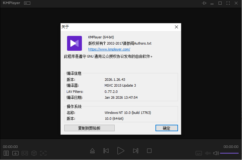
Task: Toggle compact mode icon beside KMPlayer logo
Action: [x=27, y=3]
